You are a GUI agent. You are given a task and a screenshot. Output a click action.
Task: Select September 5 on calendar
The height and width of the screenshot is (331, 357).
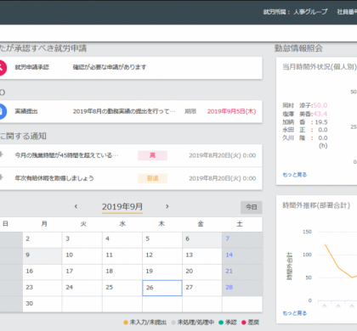tap(162, 240)
